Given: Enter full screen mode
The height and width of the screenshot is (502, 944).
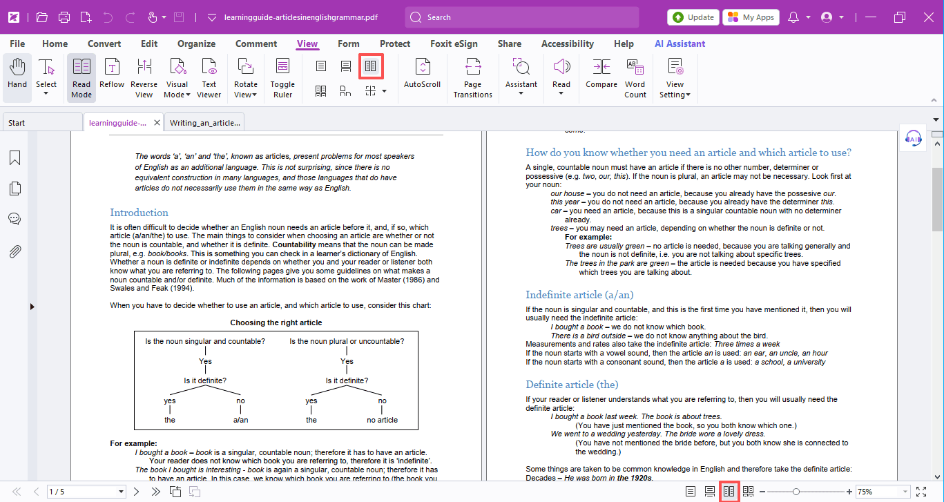Looking at the screenshot, I should (x=921, y=492).
